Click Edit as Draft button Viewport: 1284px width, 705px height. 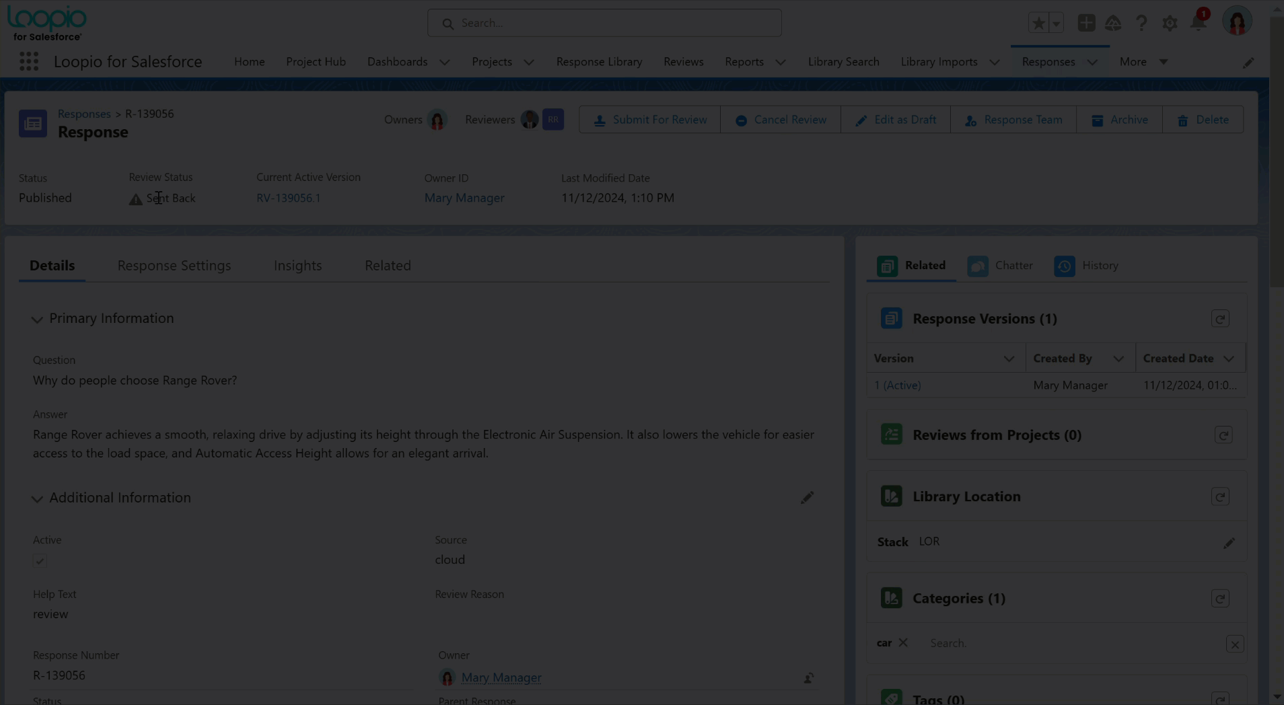(896, 120)
